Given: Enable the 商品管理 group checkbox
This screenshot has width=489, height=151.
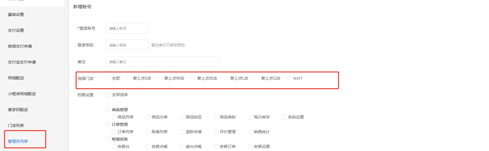Looking at the screenshot, I should coord(108,110).
